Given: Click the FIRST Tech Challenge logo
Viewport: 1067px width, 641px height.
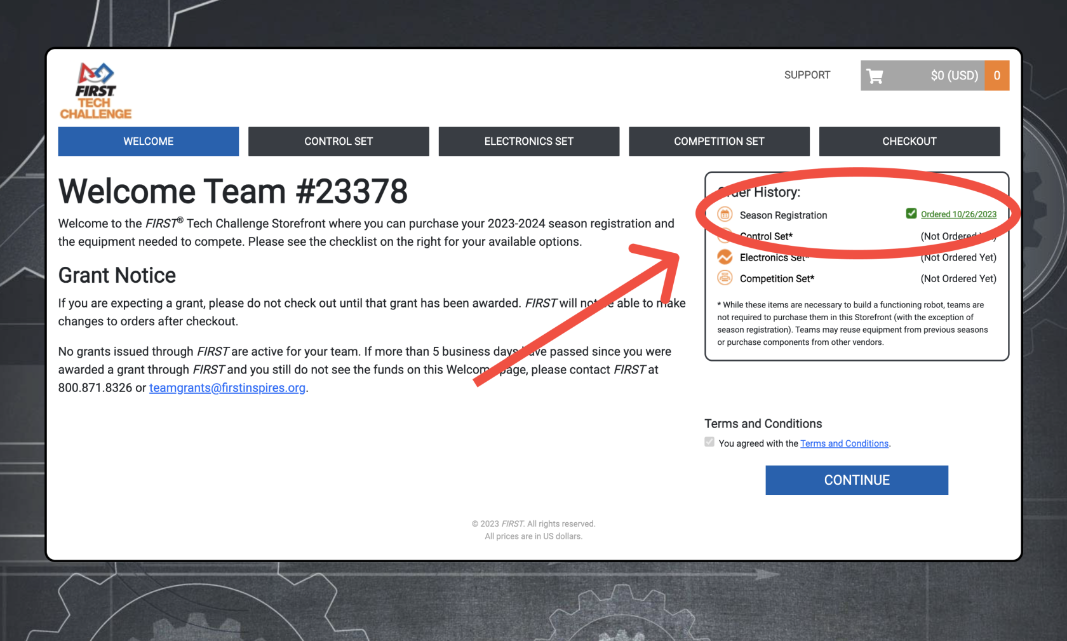Looking at the screenshot, I should (95, 91).
